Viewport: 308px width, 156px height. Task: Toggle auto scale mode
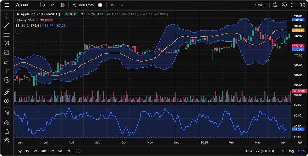click(301, 151)
